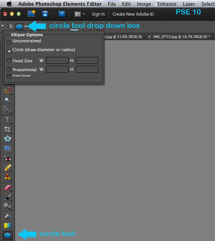Select the Crop tool
Screen dimensions: 215x241
[7, 129]
